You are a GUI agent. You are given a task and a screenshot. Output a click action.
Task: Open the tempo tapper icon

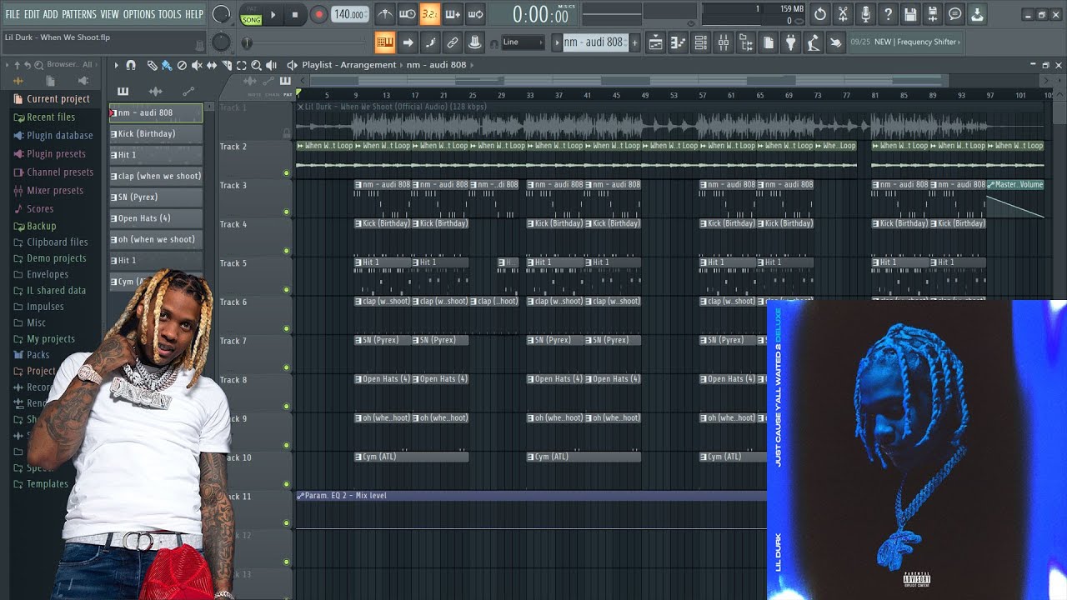coord(814,42)
